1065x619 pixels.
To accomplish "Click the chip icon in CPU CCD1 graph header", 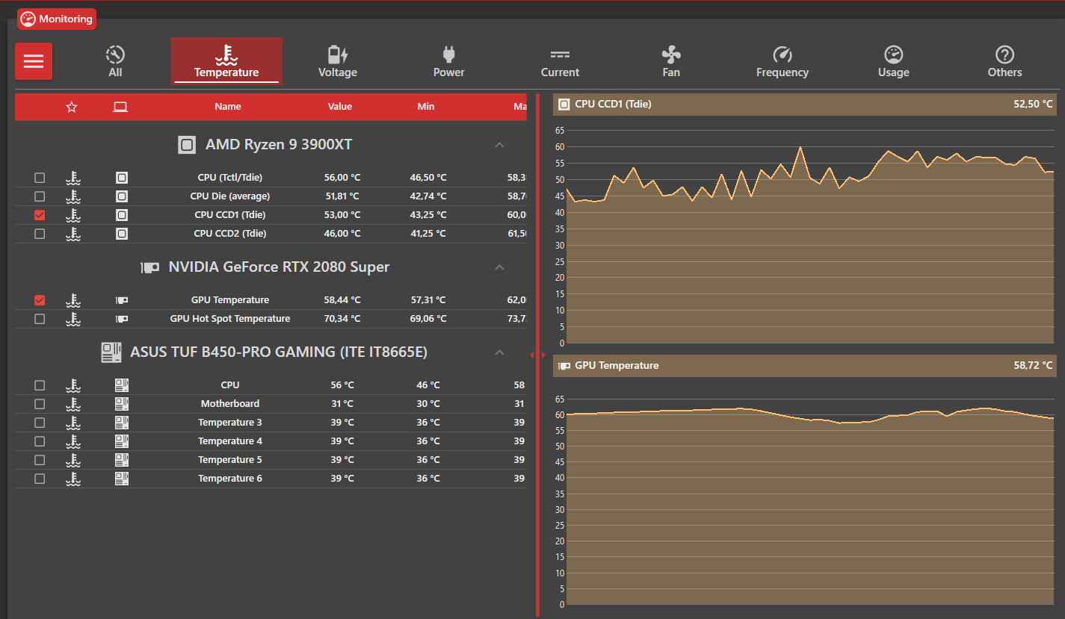I will [564, 105].
